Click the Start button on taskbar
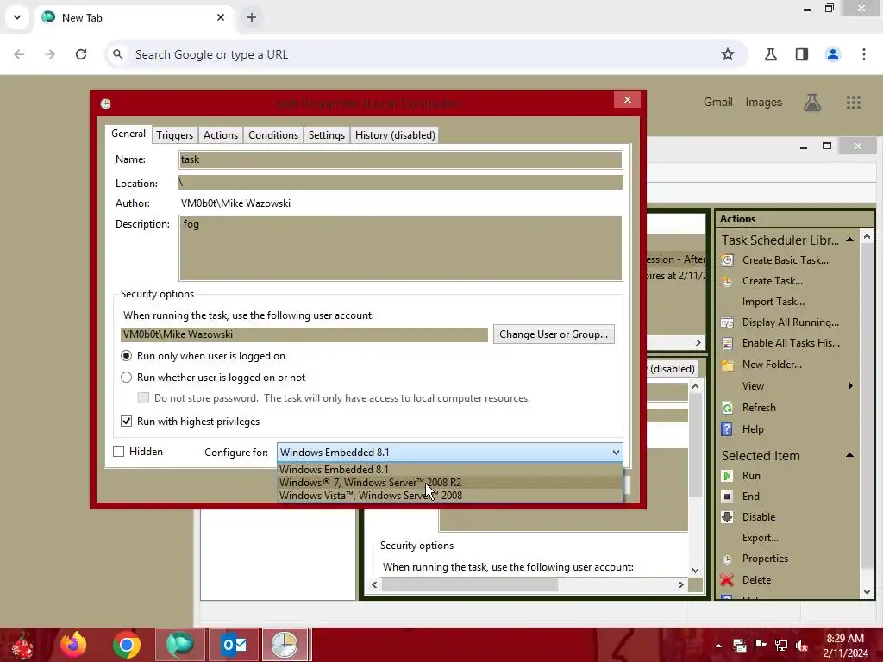 (22, 645)
